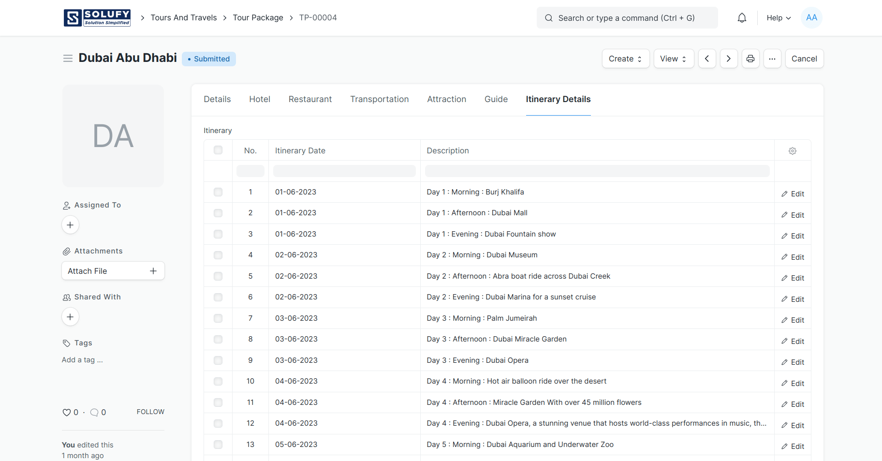Focus the search command bar
The image size is (882, 461).
(627, 18)
